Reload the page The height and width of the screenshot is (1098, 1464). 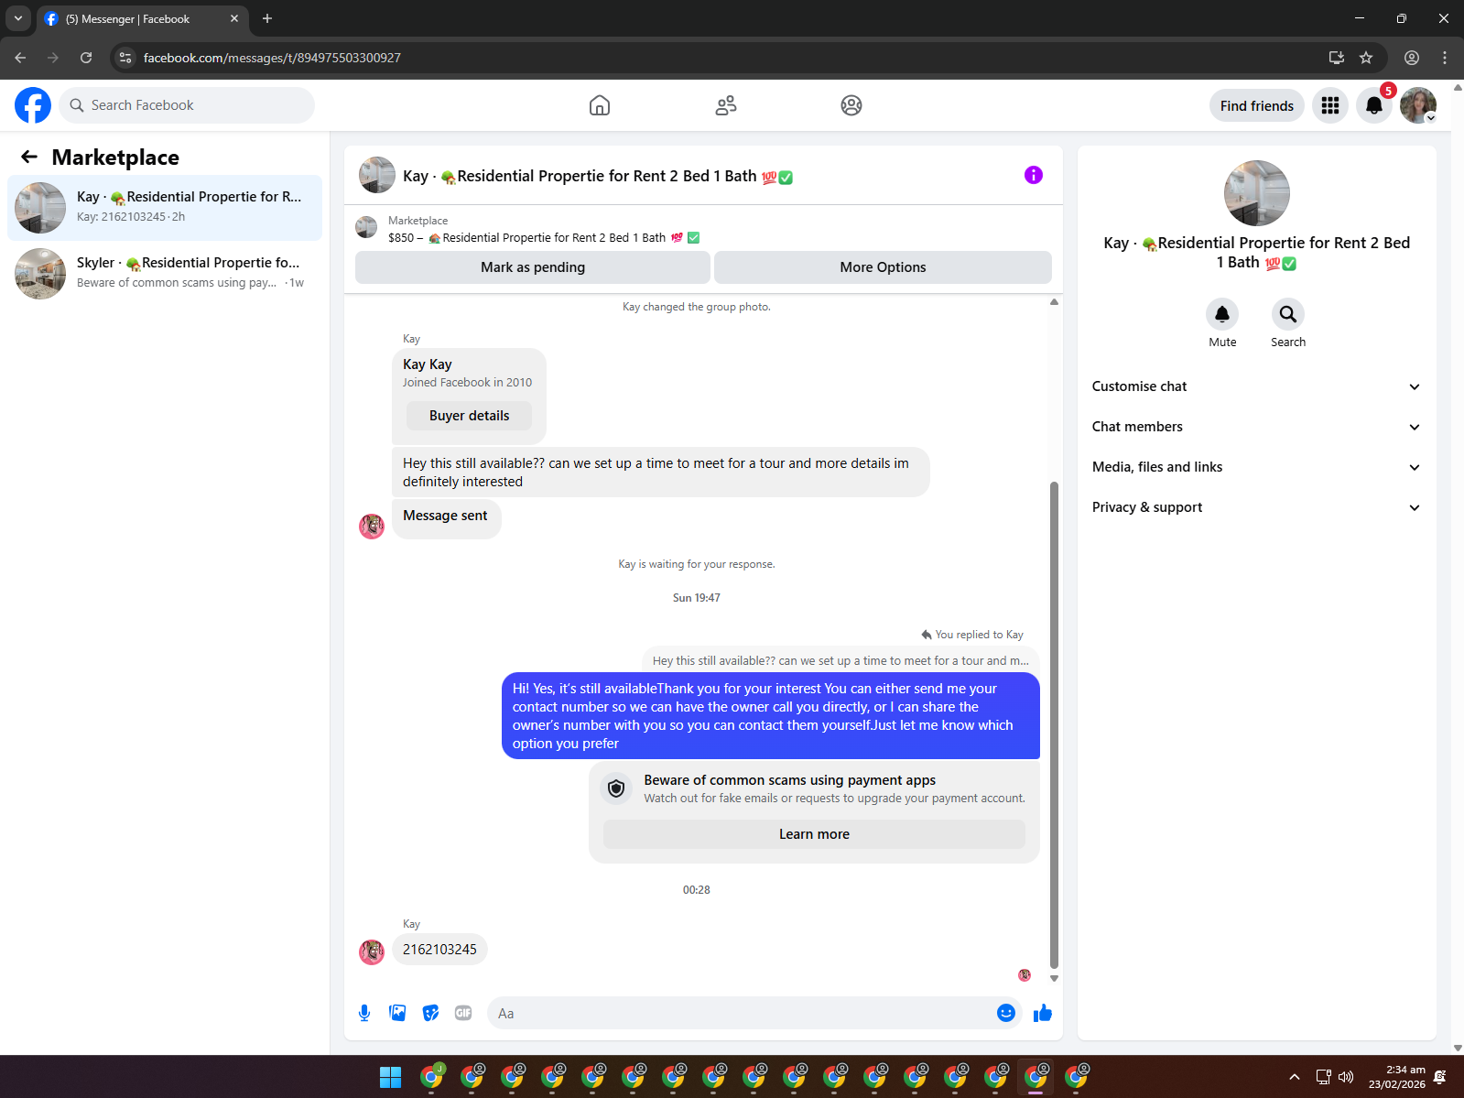(x=86, y=58)
